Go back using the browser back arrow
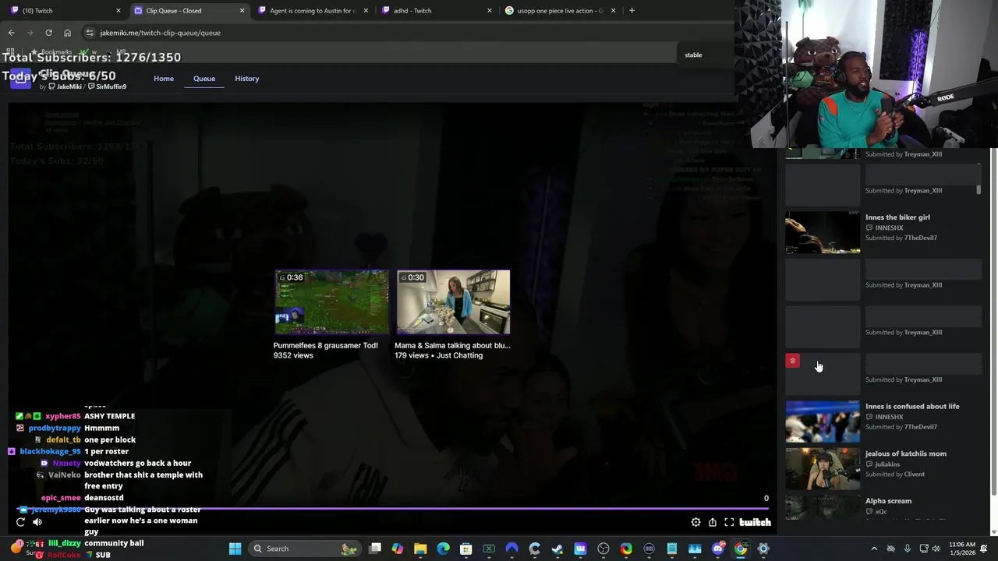 (x=11, y=33)
